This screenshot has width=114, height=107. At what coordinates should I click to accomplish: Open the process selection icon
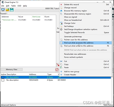3,10
